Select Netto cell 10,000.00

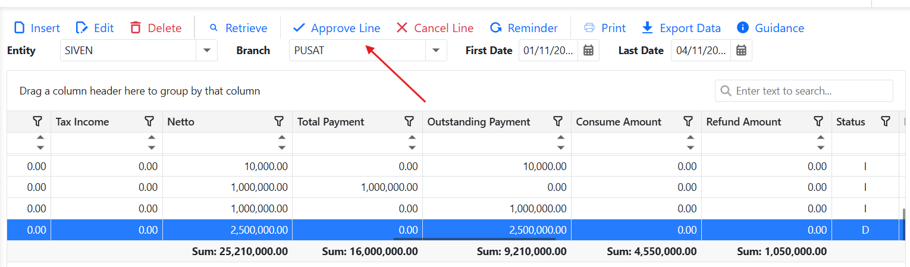coord(227,167)
